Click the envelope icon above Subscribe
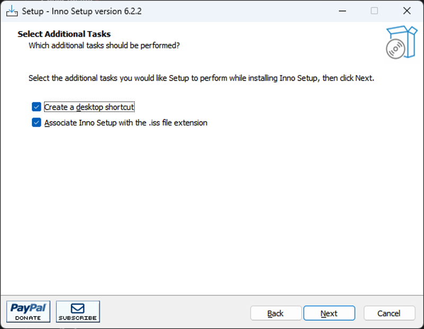The image size is (424, 329). pos(77,308)
